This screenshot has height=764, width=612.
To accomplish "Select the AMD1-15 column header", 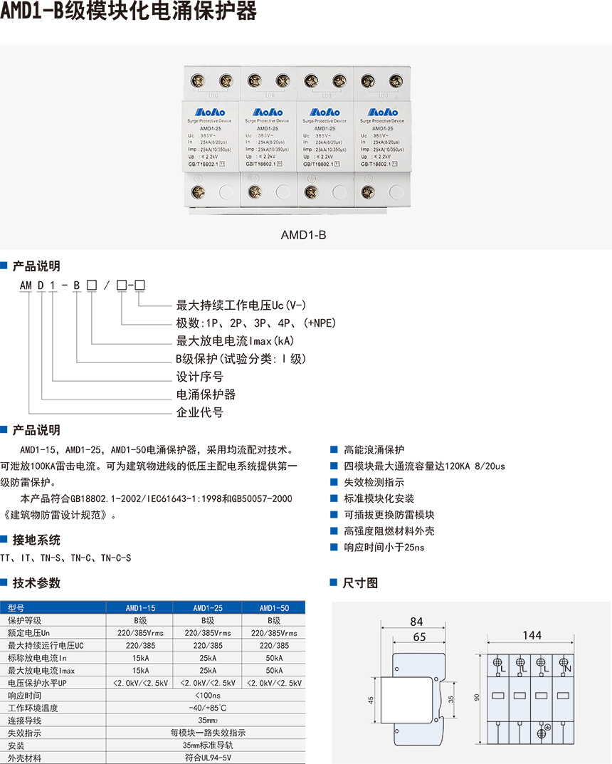I will 140,608.
